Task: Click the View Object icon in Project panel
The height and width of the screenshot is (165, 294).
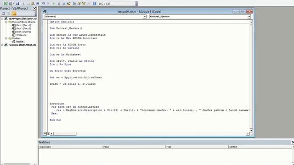Action: pyautogui.click(x=8, y=14)
